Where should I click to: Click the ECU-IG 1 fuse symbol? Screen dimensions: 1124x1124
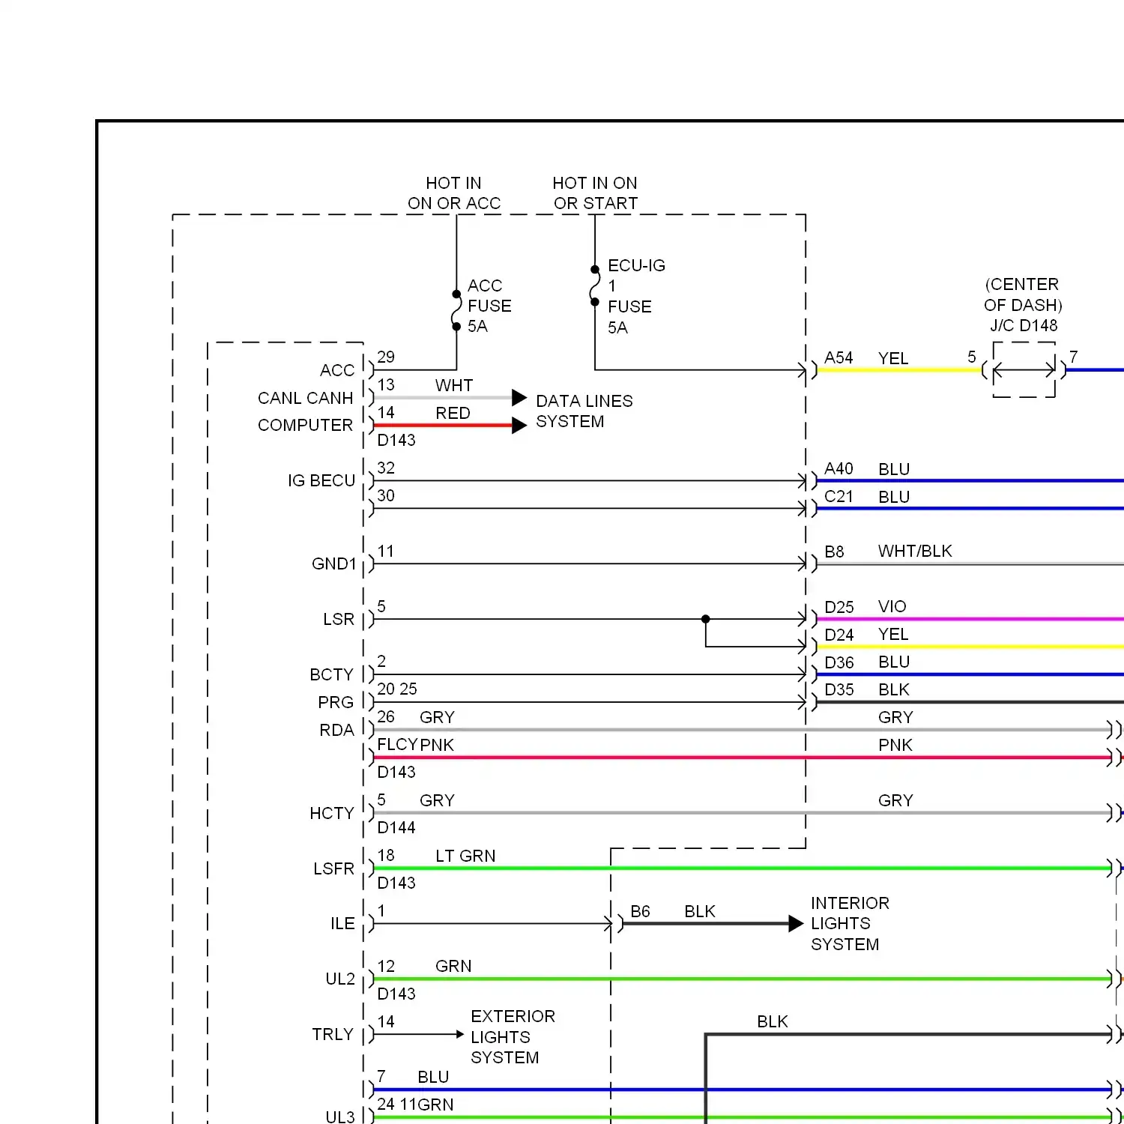coord(595,285)
